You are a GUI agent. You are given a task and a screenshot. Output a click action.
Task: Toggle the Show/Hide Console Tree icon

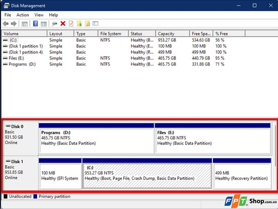(x=24, y=24)
